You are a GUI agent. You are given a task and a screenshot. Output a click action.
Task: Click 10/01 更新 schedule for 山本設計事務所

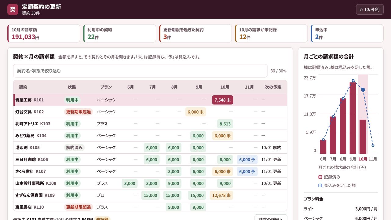tap(271, 183)
